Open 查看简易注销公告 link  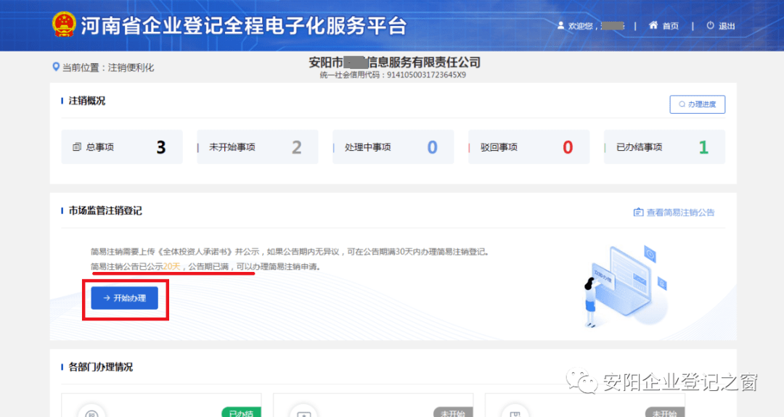point(674,212)
